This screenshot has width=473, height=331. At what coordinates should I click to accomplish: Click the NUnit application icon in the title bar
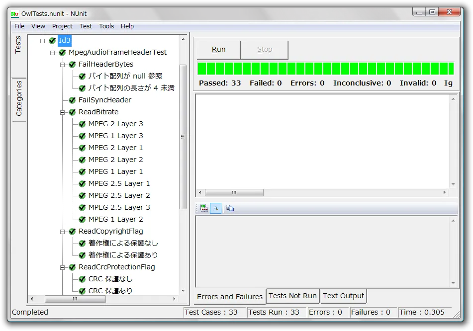pyautogui.click(x=15, y=14)
